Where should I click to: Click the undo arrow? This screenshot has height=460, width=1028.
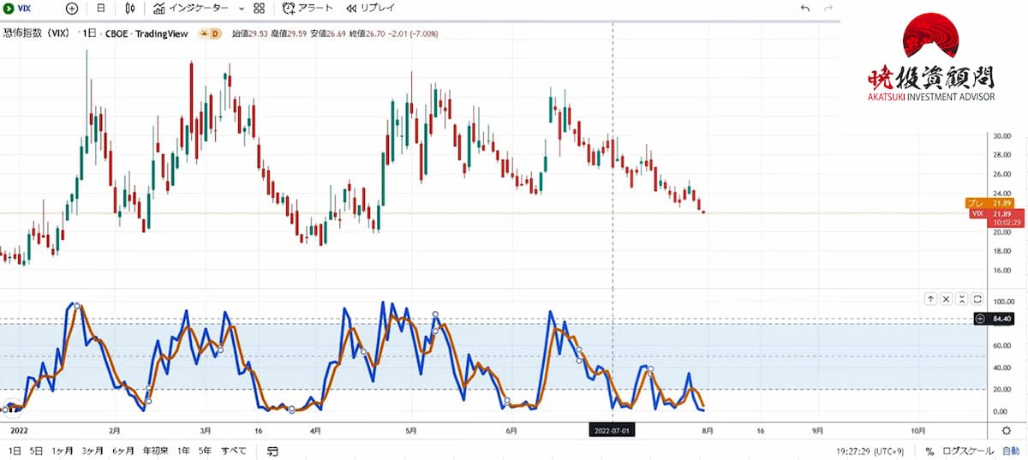click(804, 9)
